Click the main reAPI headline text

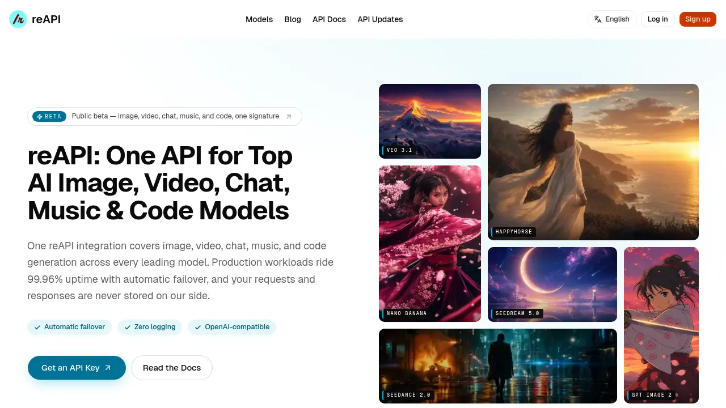pyautogui.click(x=160, y=183)
